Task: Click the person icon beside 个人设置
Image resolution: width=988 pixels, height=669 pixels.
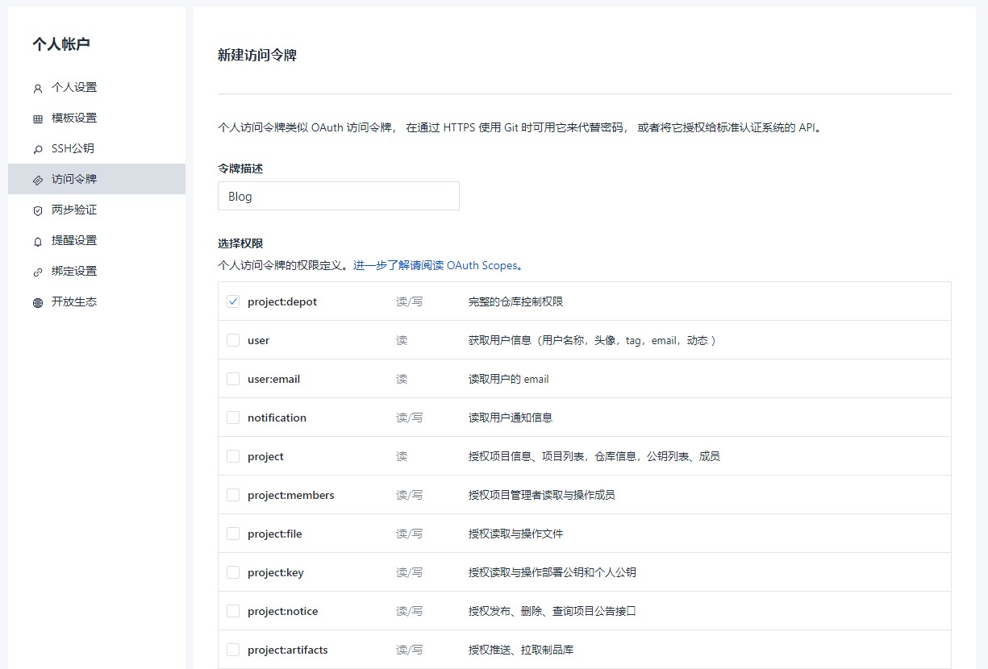Action: (38, 89)
